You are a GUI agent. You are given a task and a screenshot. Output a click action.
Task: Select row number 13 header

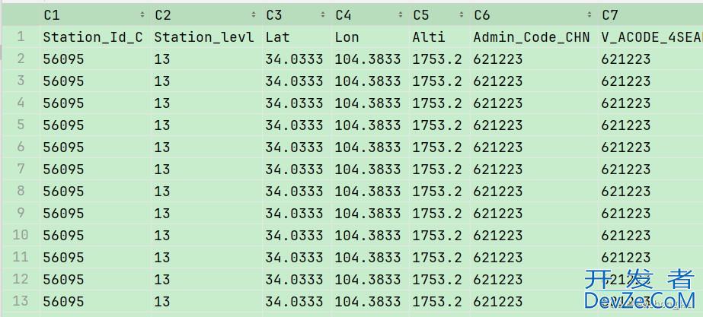[21, 301]
